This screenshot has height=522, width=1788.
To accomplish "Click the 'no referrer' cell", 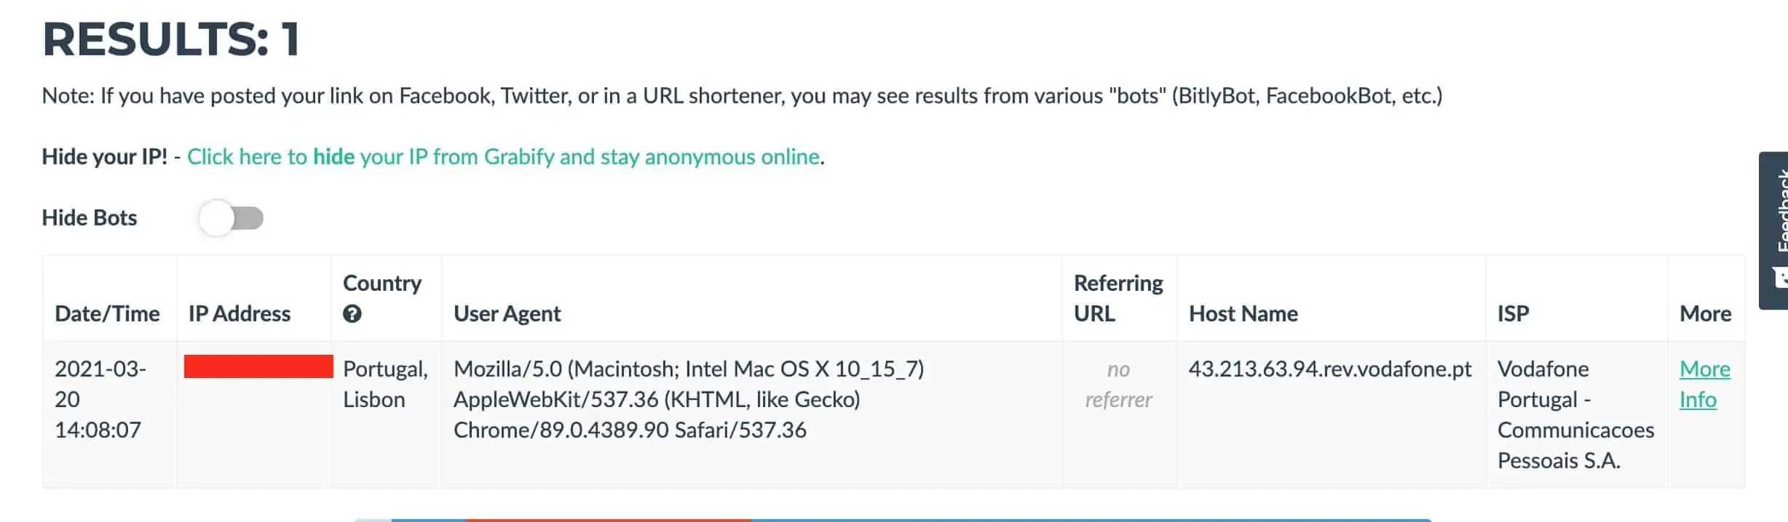I will coord(1118,384).
